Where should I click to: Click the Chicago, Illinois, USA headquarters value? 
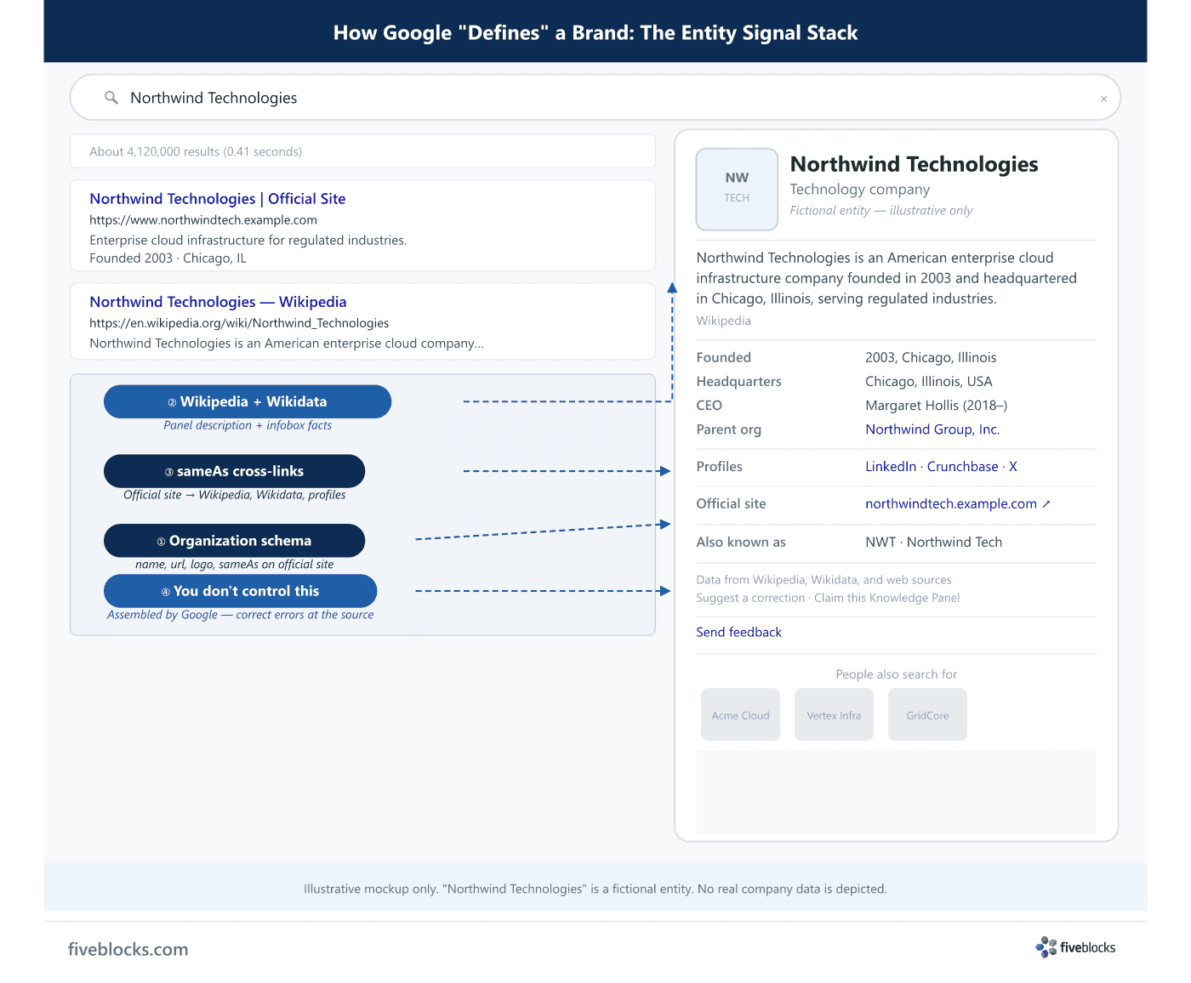[929, 382]
